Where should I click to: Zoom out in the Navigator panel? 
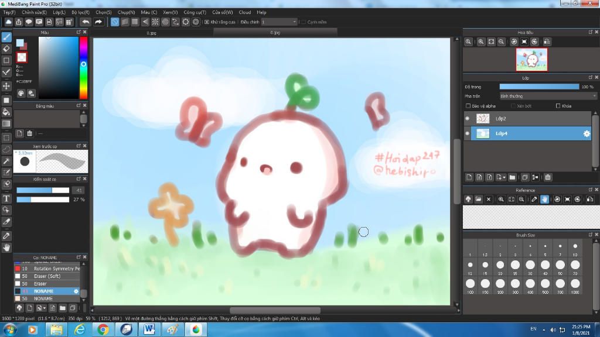tap(501, 42)
